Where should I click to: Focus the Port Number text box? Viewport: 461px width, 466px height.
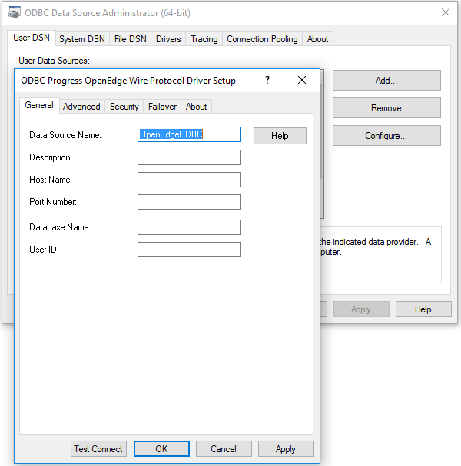189,202
